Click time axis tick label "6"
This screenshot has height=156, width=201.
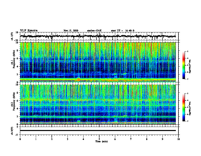coord(115,139)
